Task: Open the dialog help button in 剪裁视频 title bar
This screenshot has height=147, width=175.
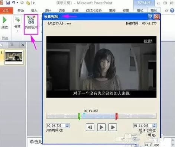Action: (x=150, y=16)
